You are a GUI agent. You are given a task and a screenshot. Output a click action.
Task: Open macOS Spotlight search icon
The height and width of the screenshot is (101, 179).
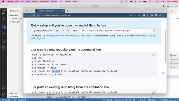(154, 1)
